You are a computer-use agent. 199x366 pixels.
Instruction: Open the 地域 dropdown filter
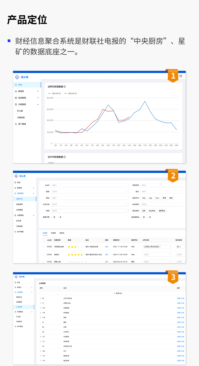coord(89,211)
